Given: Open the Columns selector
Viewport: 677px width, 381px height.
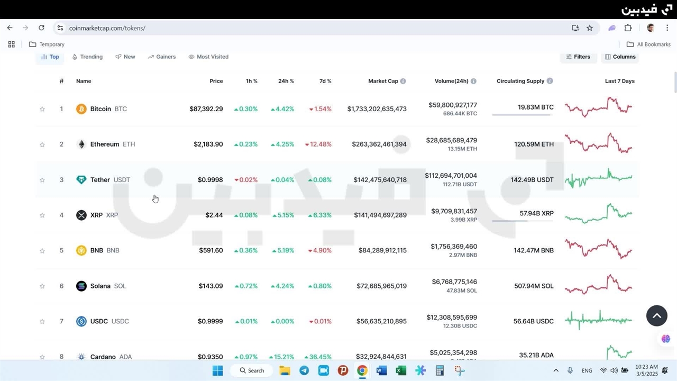Looking at the screenshot, I should [620, 57].
